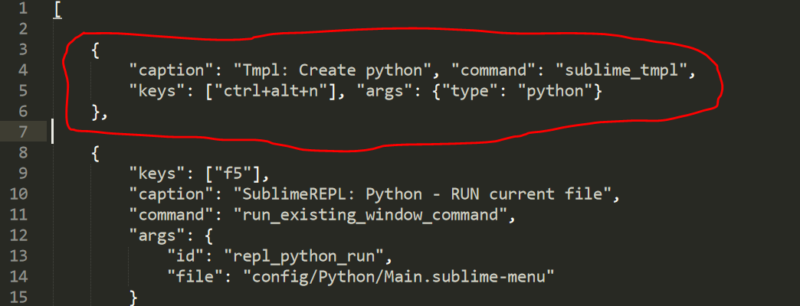Viewport: 800px width, 306px height.
Task: Click line number 4 in the gutter
Action: (25, 70)
